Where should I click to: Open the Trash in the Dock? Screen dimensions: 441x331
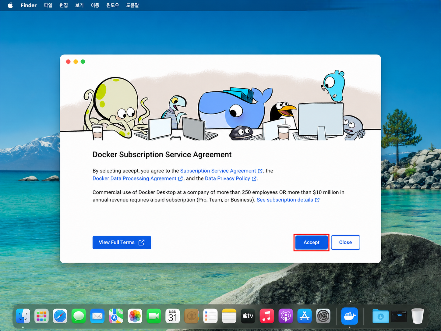coord(418,316)
